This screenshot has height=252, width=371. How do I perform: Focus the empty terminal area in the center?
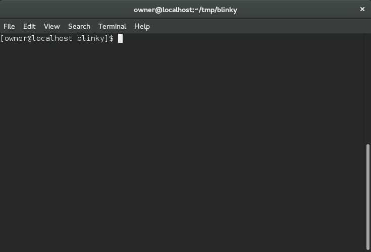click(182, 141)
